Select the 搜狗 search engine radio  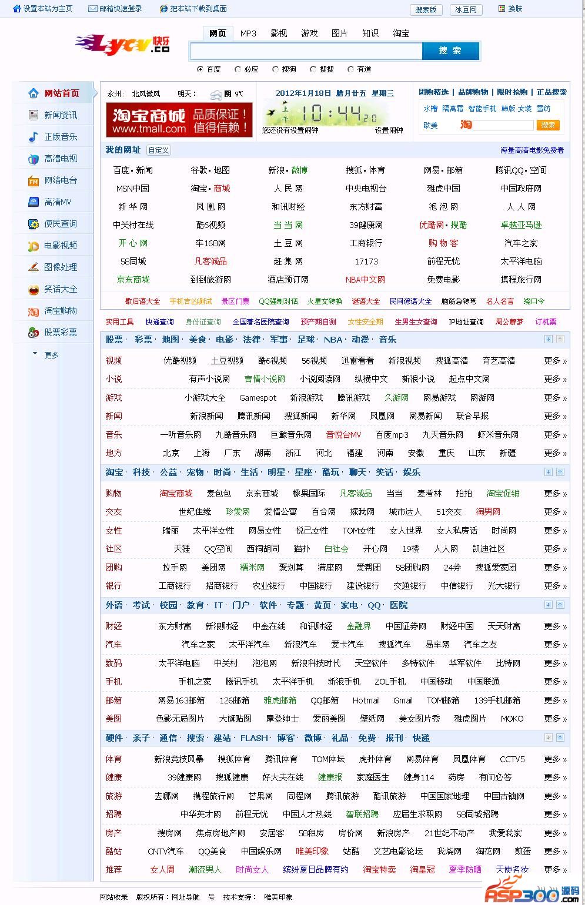click(275, 69)
